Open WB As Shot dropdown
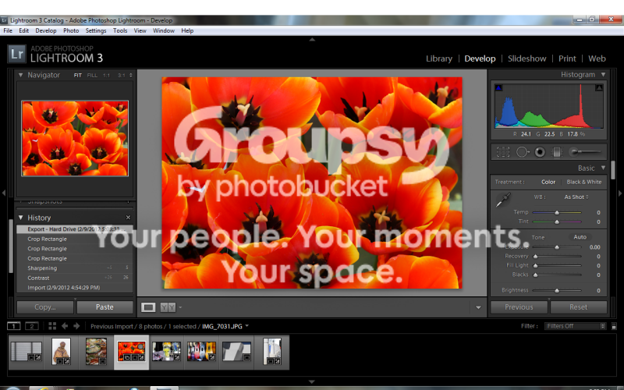624x390 pixels. point(576,197)
